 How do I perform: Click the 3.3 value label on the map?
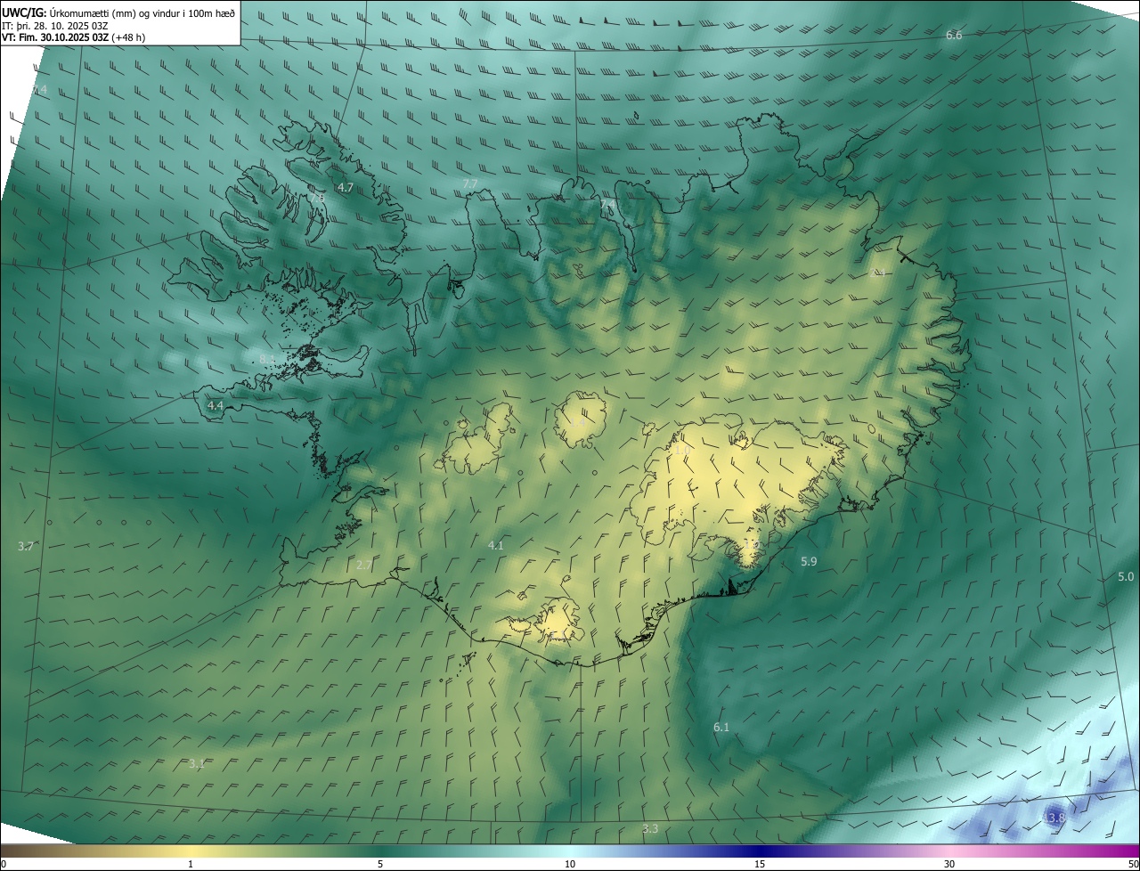(x=650, y=829)
